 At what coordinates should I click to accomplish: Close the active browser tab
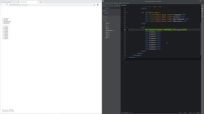pos(38,2)
